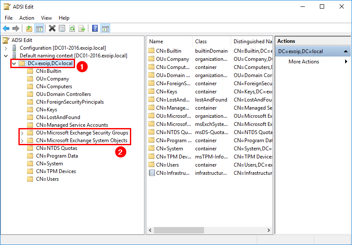
Task: Open the More Actions submenu arrow
Action: coord(346,62)
